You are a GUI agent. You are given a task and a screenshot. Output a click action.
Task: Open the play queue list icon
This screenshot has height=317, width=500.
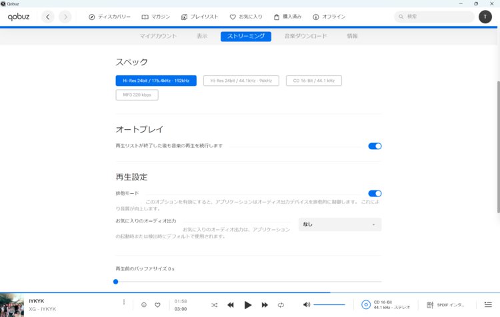[x=487, y=305]
